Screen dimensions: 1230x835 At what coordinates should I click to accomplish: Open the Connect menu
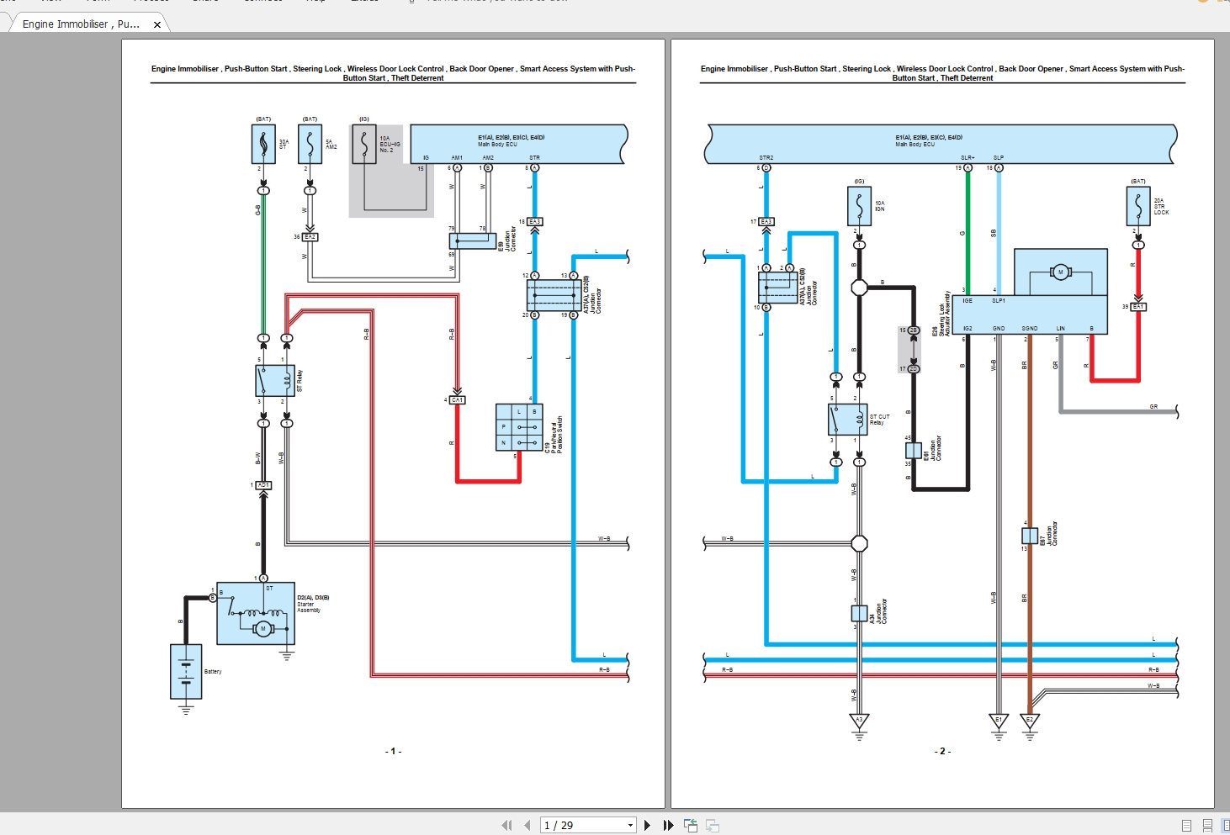tap(263, 2)
